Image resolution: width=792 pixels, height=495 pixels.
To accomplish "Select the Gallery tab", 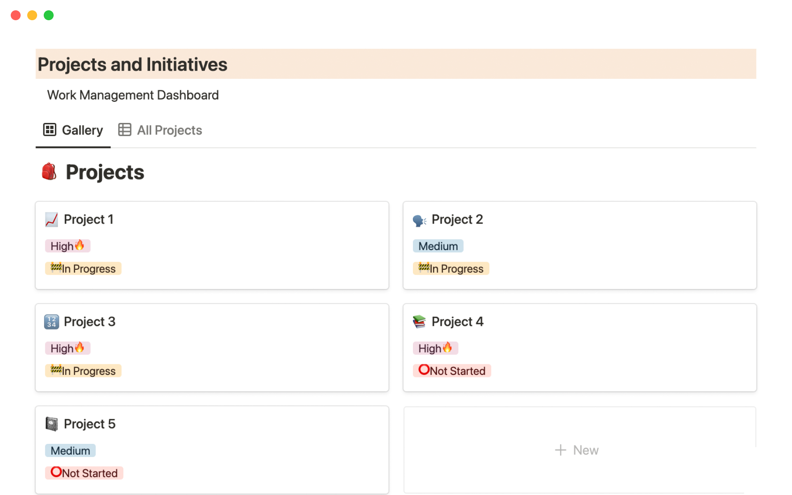I will point(82,130).
